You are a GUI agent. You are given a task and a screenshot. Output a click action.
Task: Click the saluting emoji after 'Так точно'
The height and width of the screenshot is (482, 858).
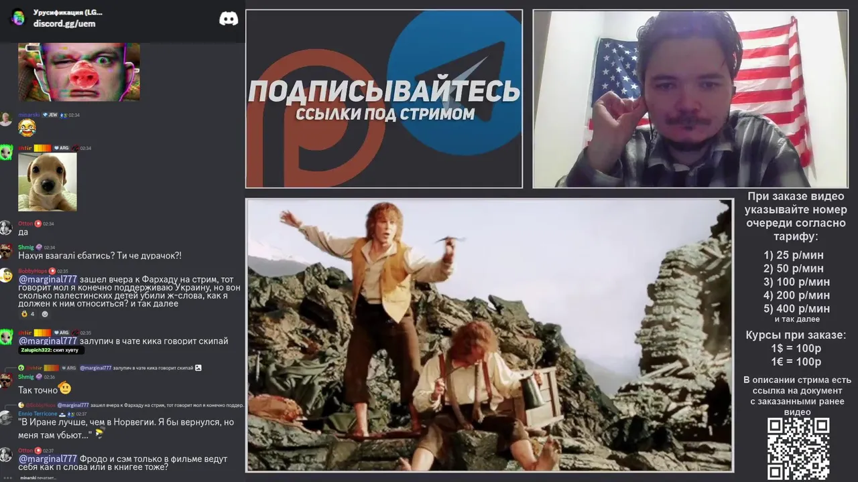[x=65, y=388]
